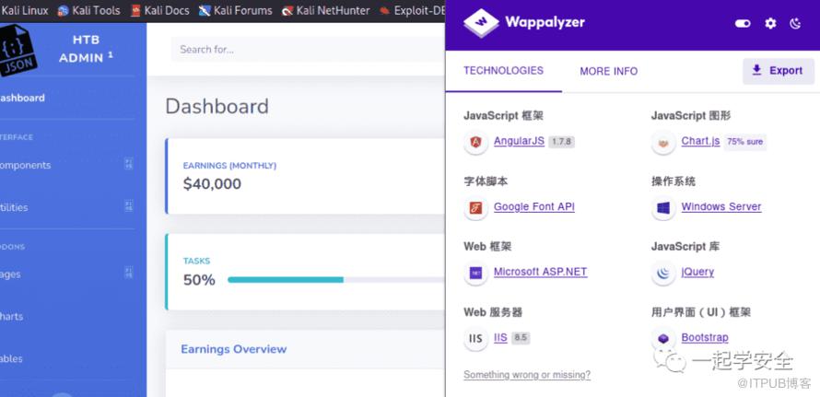Screen dimensions: 820x397
Task: Click the Chart.js icon
Action: click(x=663, y=142)
